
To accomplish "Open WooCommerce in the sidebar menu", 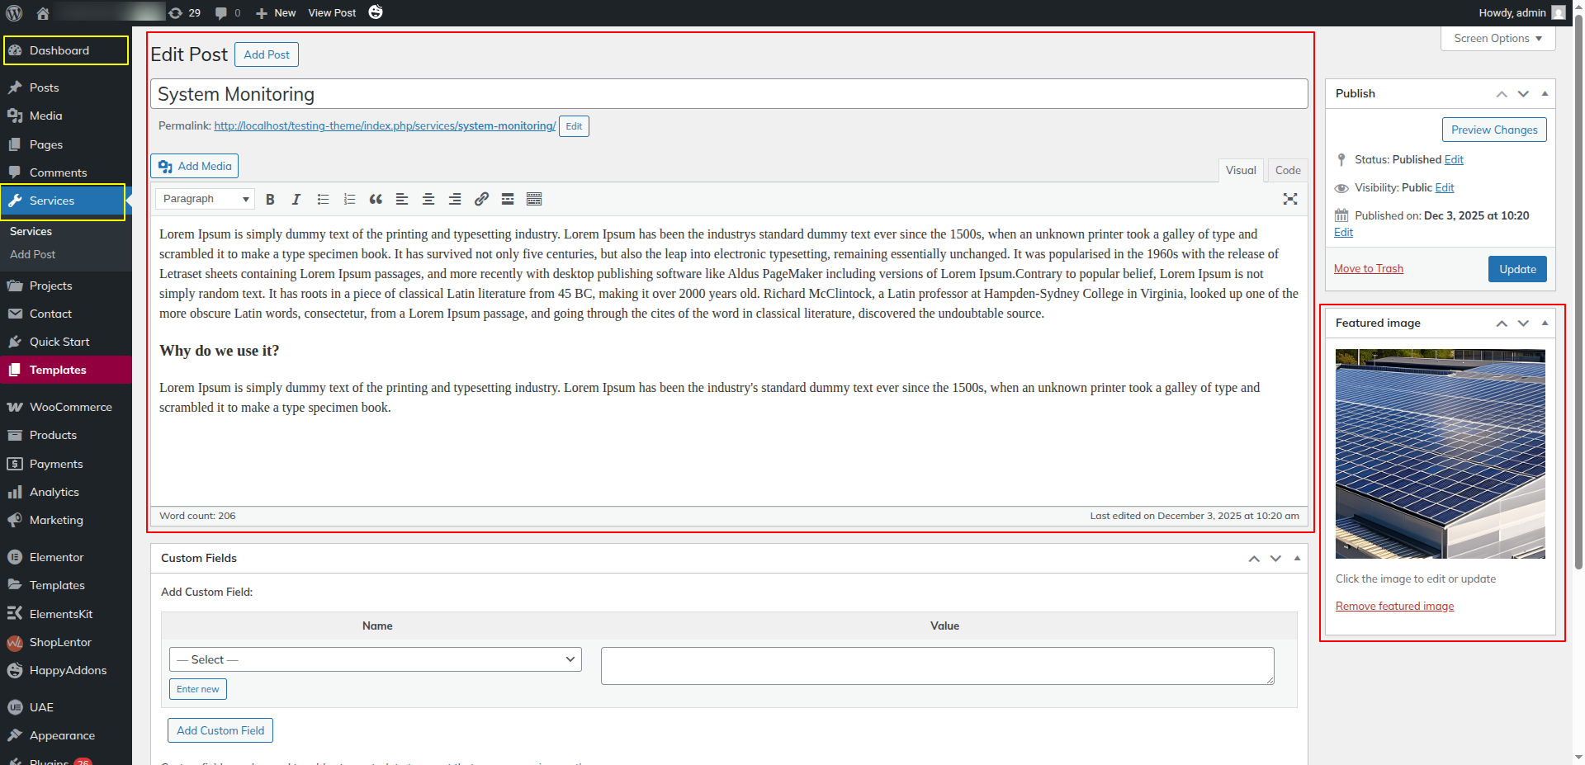I will [x=70, y=407].
